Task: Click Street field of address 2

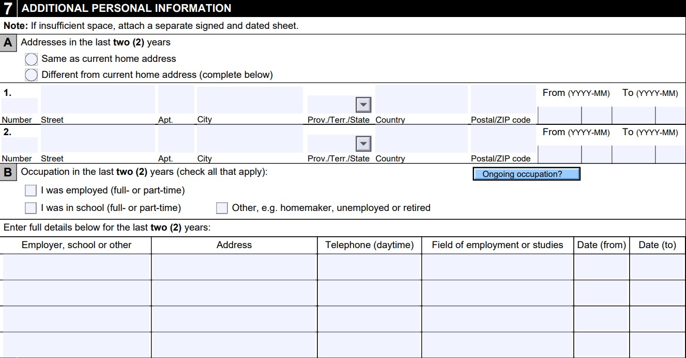Action: point(98,139)
